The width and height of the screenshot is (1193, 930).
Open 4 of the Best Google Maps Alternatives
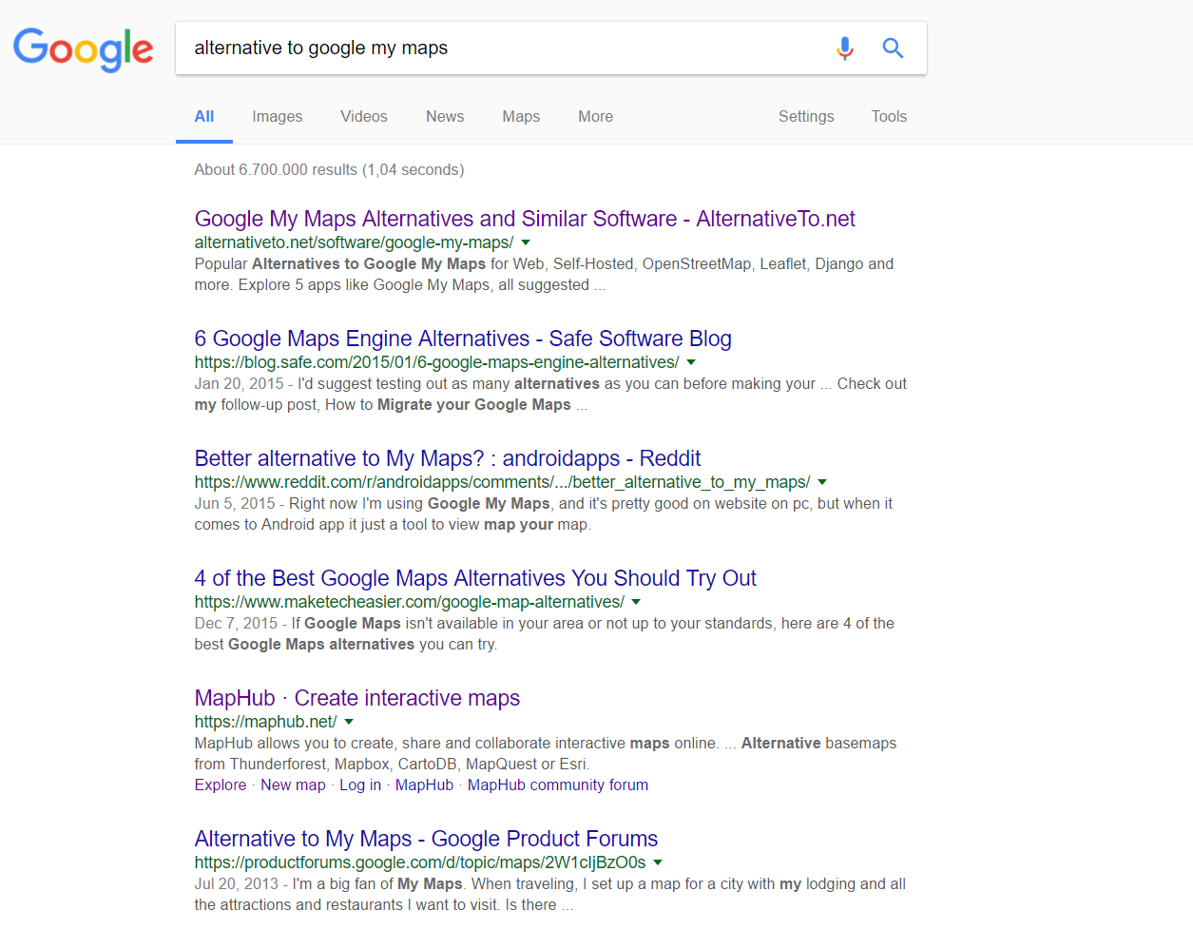coord(475,578)
